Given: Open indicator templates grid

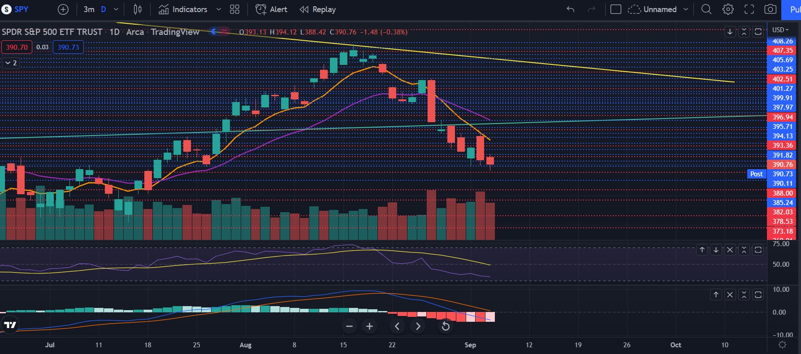Looking at the screenshot, I should pyautogui.click(x=234, y=9).
